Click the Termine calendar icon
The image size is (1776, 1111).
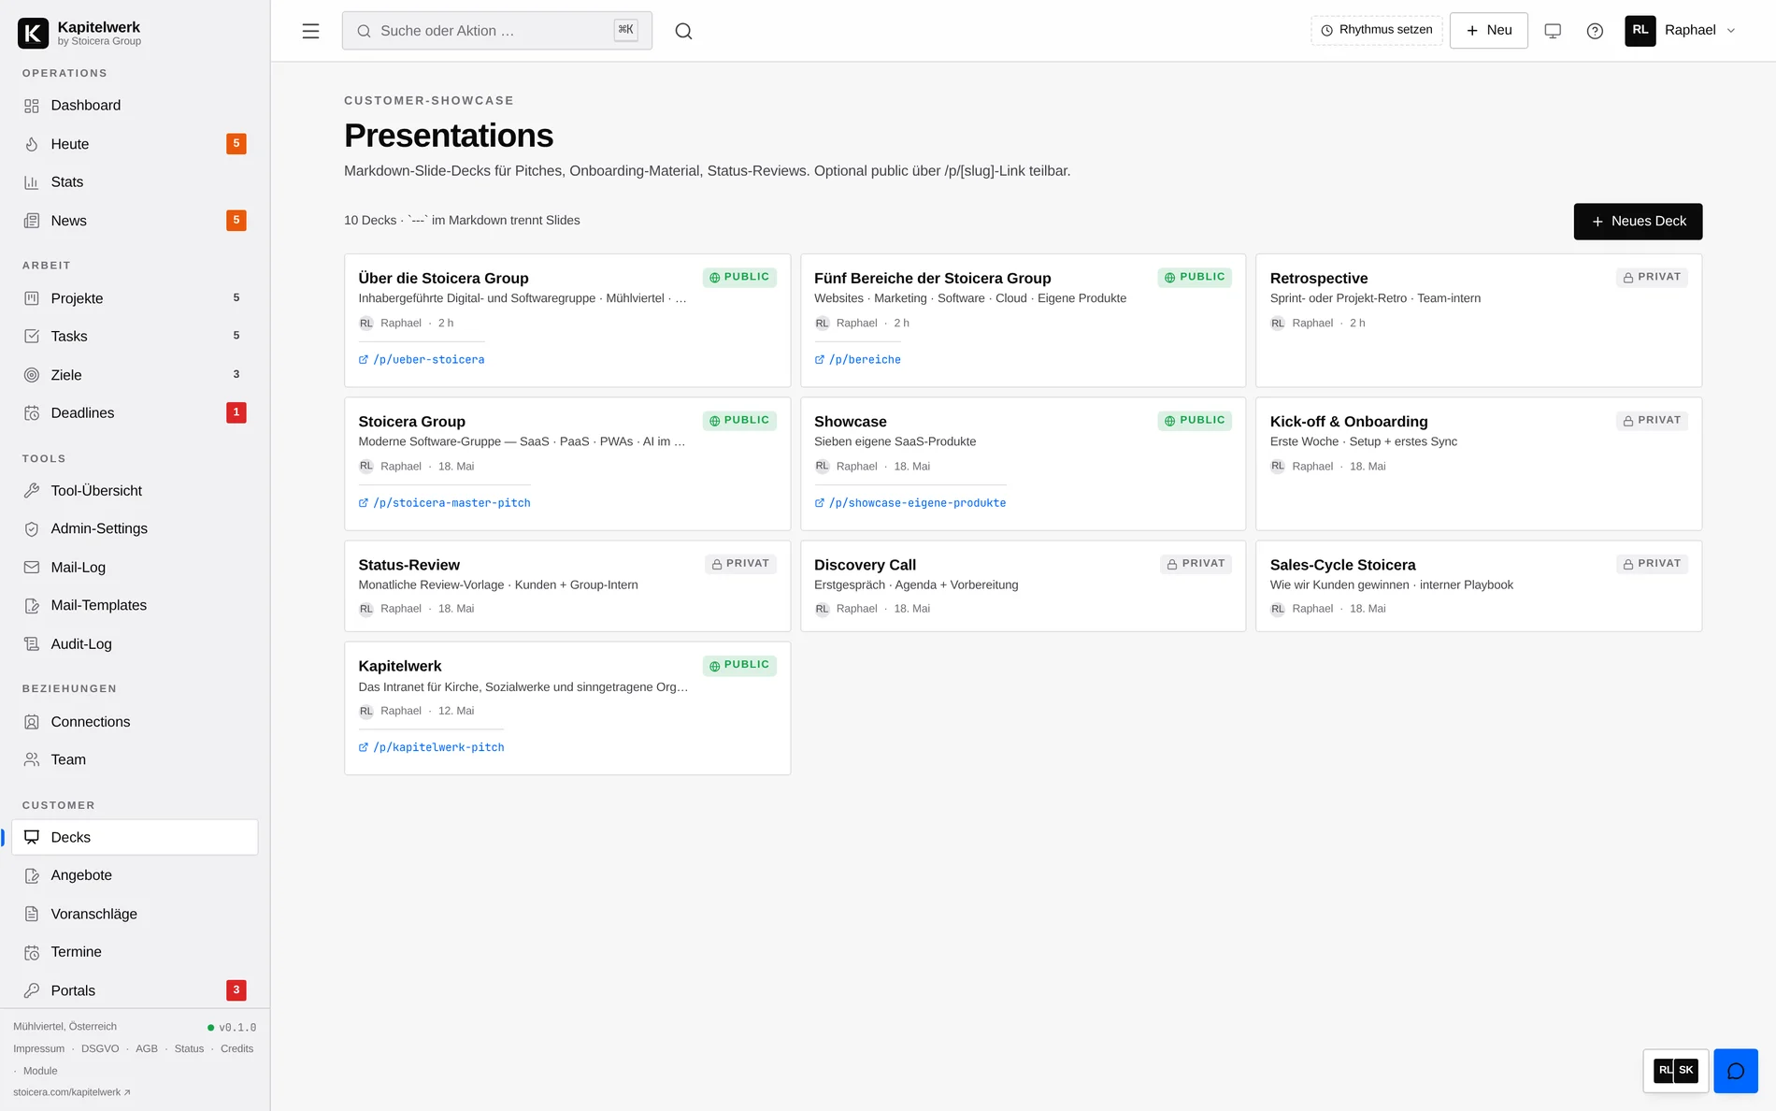(x=32, y=952)
